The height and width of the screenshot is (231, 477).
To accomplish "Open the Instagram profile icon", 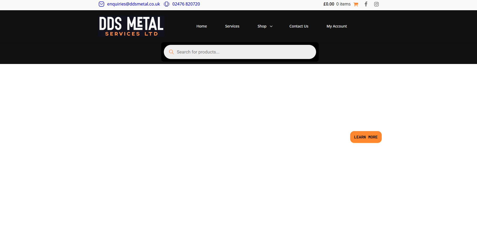I will coord(376,4).
